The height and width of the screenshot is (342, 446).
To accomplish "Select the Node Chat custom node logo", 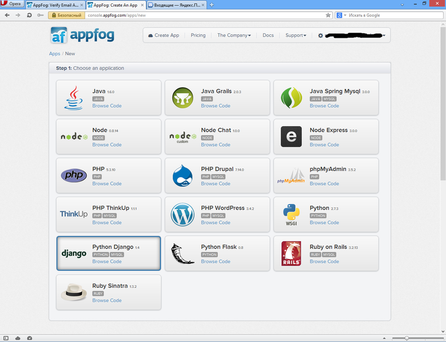I will click(x=183, y=137).
